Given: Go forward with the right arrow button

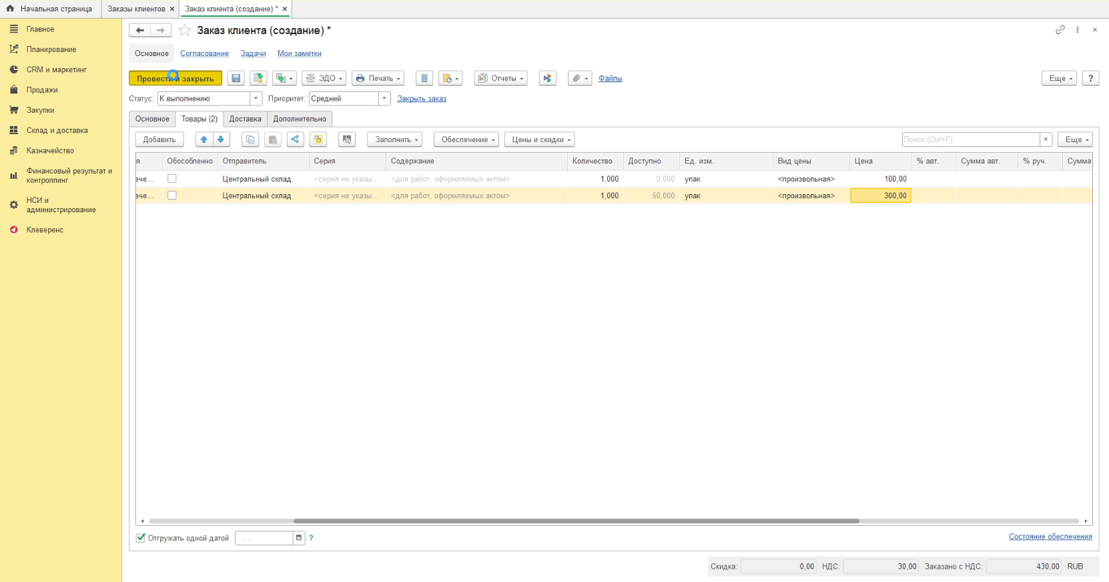Looking at the screenshot, I should (161, 30).
